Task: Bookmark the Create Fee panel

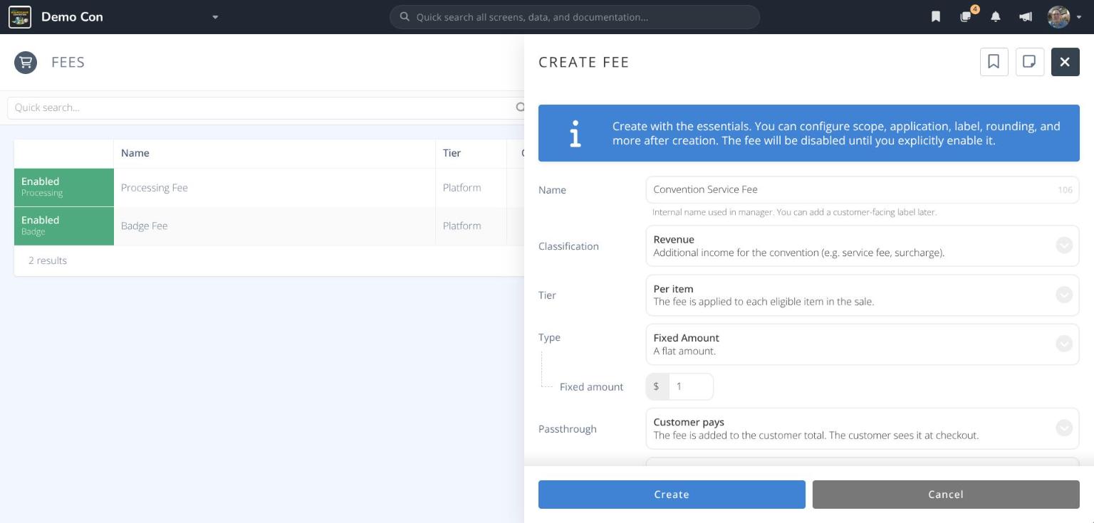Action: (994, 62)
